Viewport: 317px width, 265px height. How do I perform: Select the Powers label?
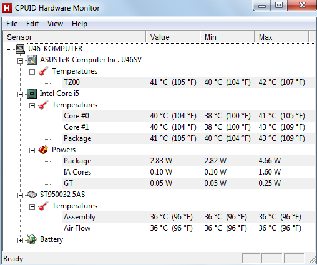click(x=64, y=150)
